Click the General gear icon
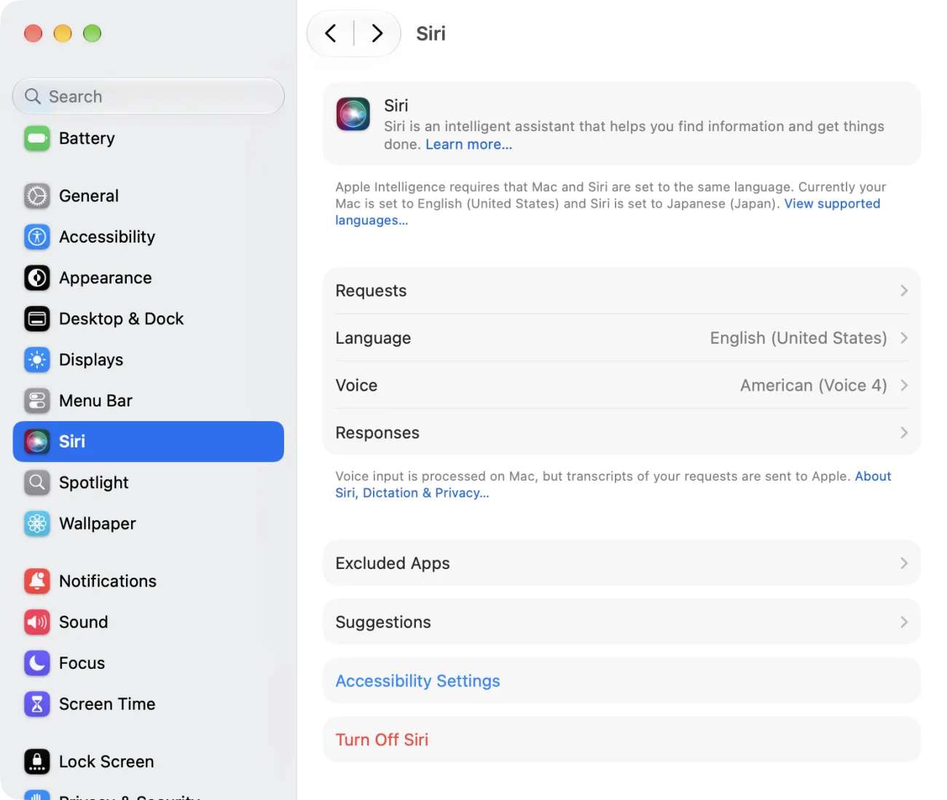Image resolution: width=947 pixels, height=800 pixels. tap(37, 196)
